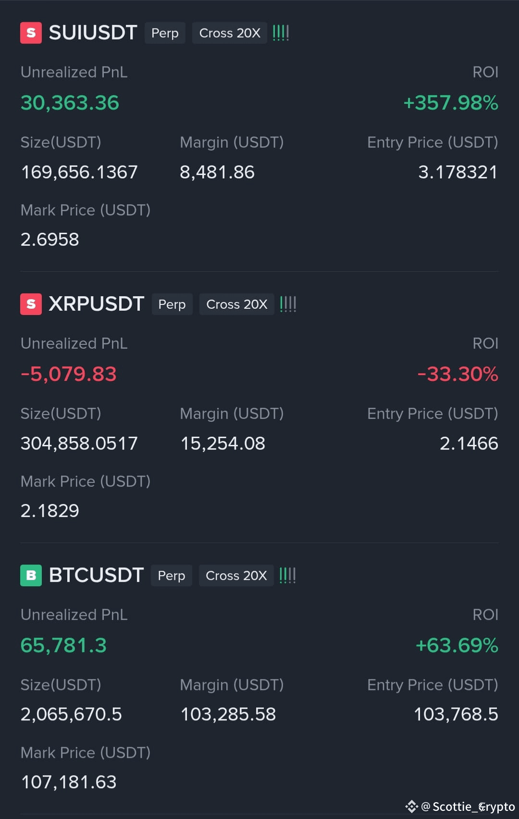The height and width of the screenshot is (819, 519).
Task: Open the SUIUSDT contract title
Action: [x=93, y=33]
